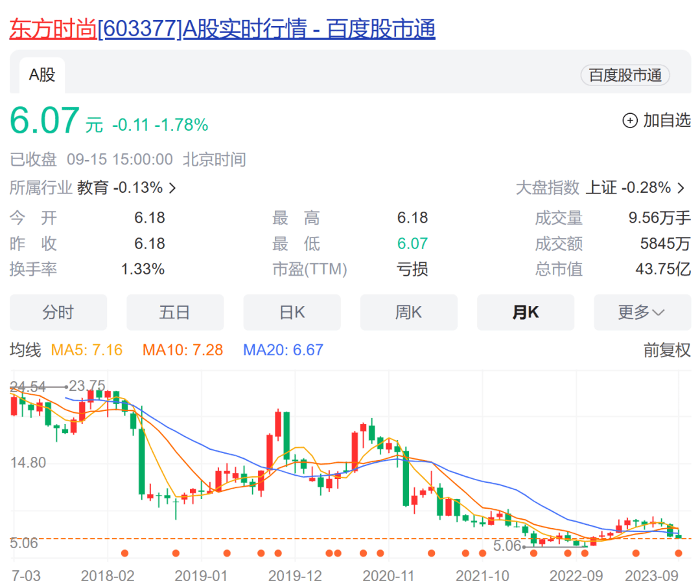Click the latest candlestick at chart's right edge

coord(679,535)
